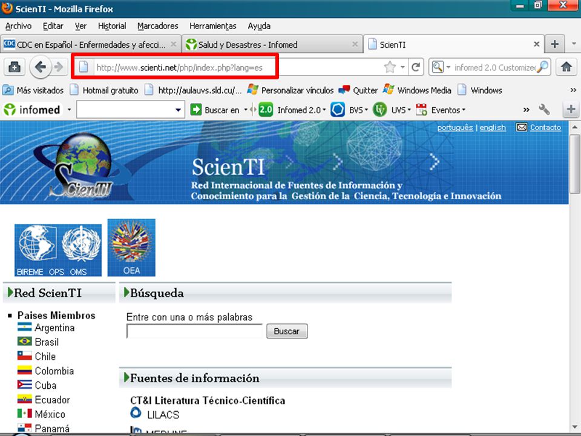Expand the Infomed 2.0 dropdown
Screen dimensions: 581x436
[x=324, y=110]
